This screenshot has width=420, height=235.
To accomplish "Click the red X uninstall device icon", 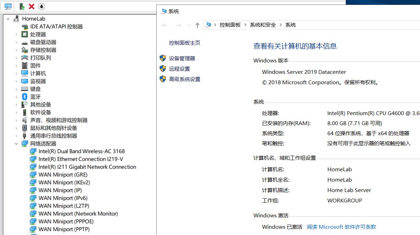I will tap(32, 7).
